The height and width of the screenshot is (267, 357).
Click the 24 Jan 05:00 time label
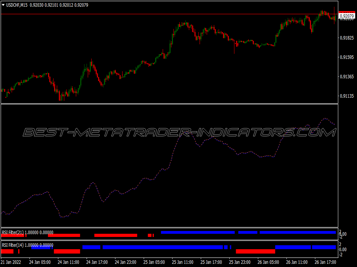(40, 262)
